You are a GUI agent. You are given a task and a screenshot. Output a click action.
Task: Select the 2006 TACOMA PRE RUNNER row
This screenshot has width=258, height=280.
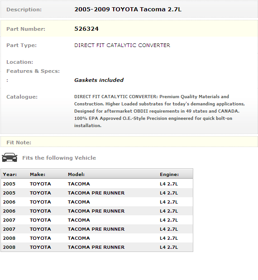(x=97, y=211)
